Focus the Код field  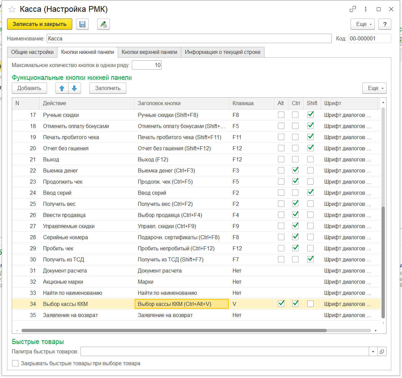point(370,38)
